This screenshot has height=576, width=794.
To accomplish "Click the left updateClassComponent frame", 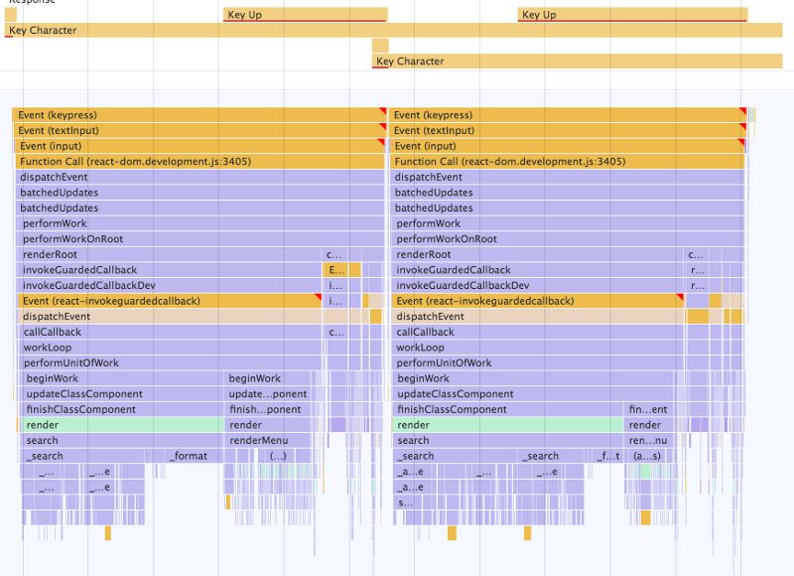I will coord(119,394).
